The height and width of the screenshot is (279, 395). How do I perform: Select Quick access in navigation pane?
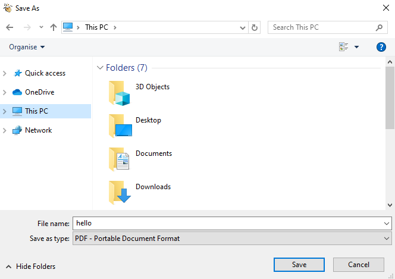[x=45, y=73]
